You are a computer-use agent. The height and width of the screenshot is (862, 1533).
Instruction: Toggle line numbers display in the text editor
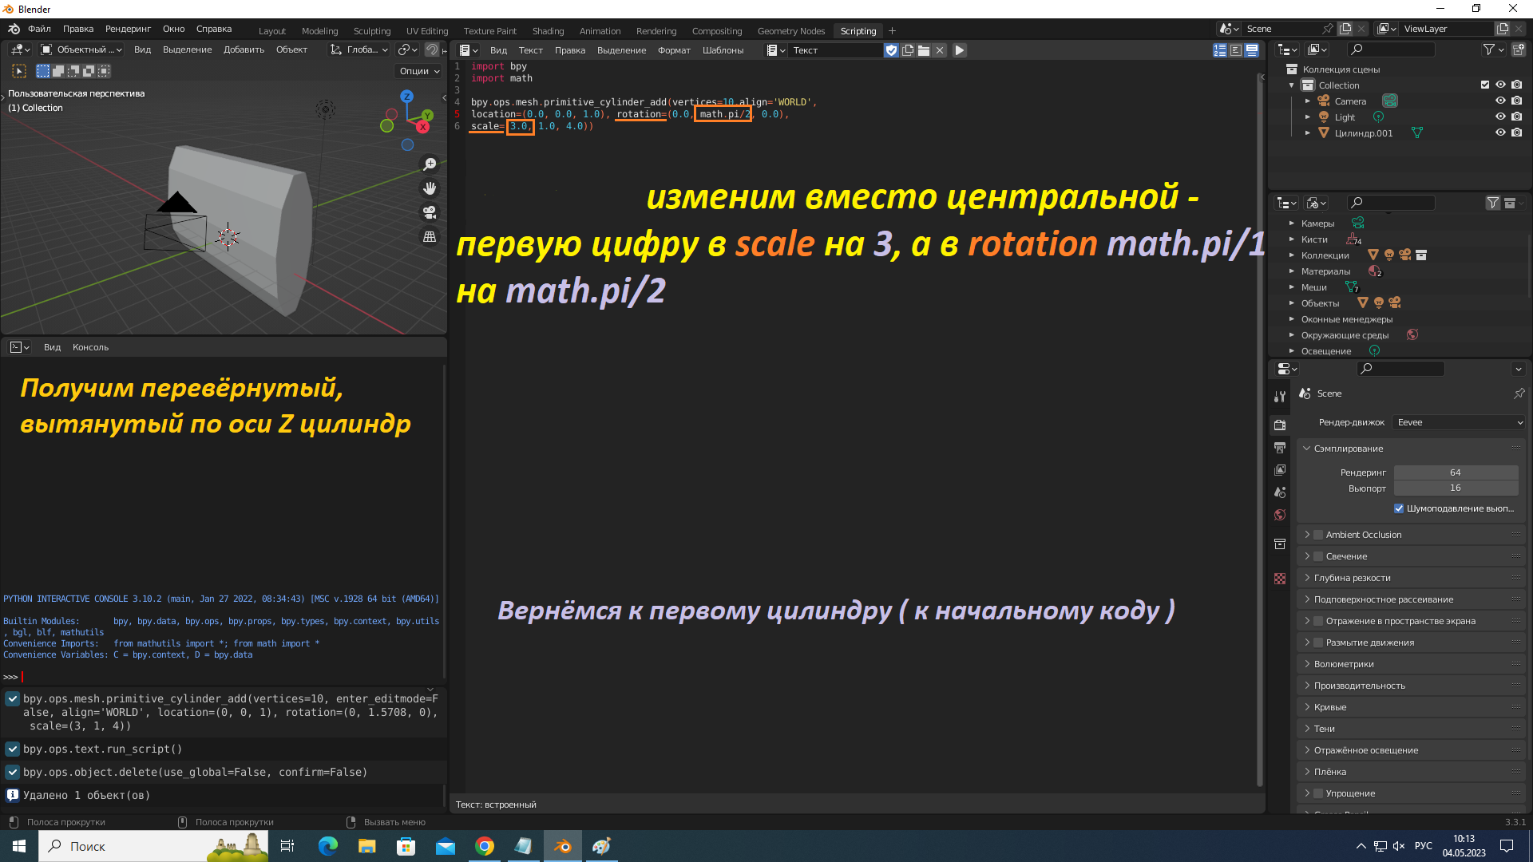1220,50
